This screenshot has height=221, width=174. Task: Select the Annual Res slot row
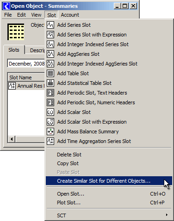[x=26, y=86]
